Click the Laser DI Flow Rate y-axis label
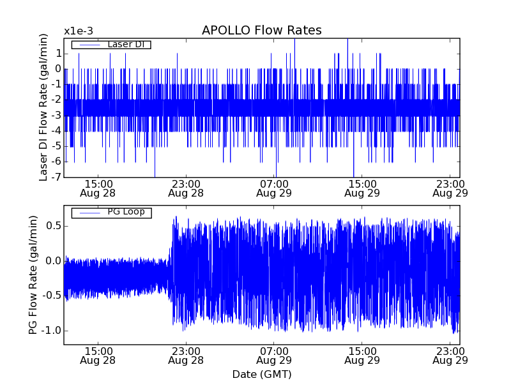 pyautogui.click(x=43, y=108)
